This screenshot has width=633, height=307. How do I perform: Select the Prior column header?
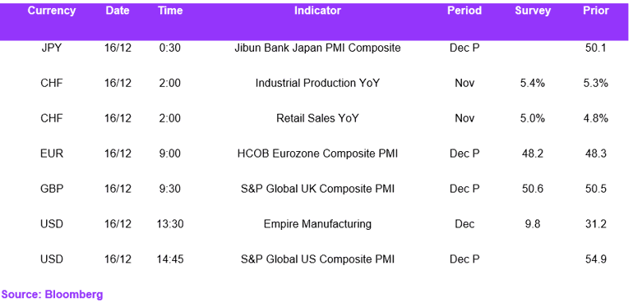coord(595,11)
